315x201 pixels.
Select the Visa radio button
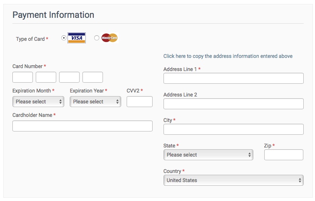pyautogui.click(x=64, y=38)
